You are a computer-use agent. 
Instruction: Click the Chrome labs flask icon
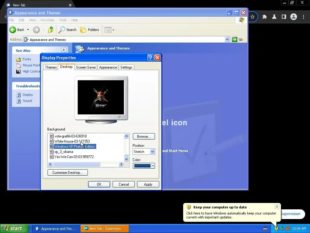274,17
